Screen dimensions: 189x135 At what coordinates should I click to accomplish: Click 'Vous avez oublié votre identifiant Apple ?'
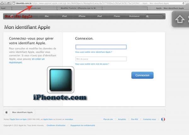pyautogui.click(x=94, y=52)
